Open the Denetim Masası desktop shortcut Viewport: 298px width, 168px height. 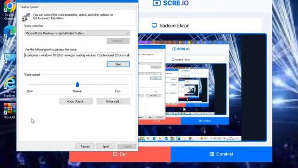coord(9,62)
